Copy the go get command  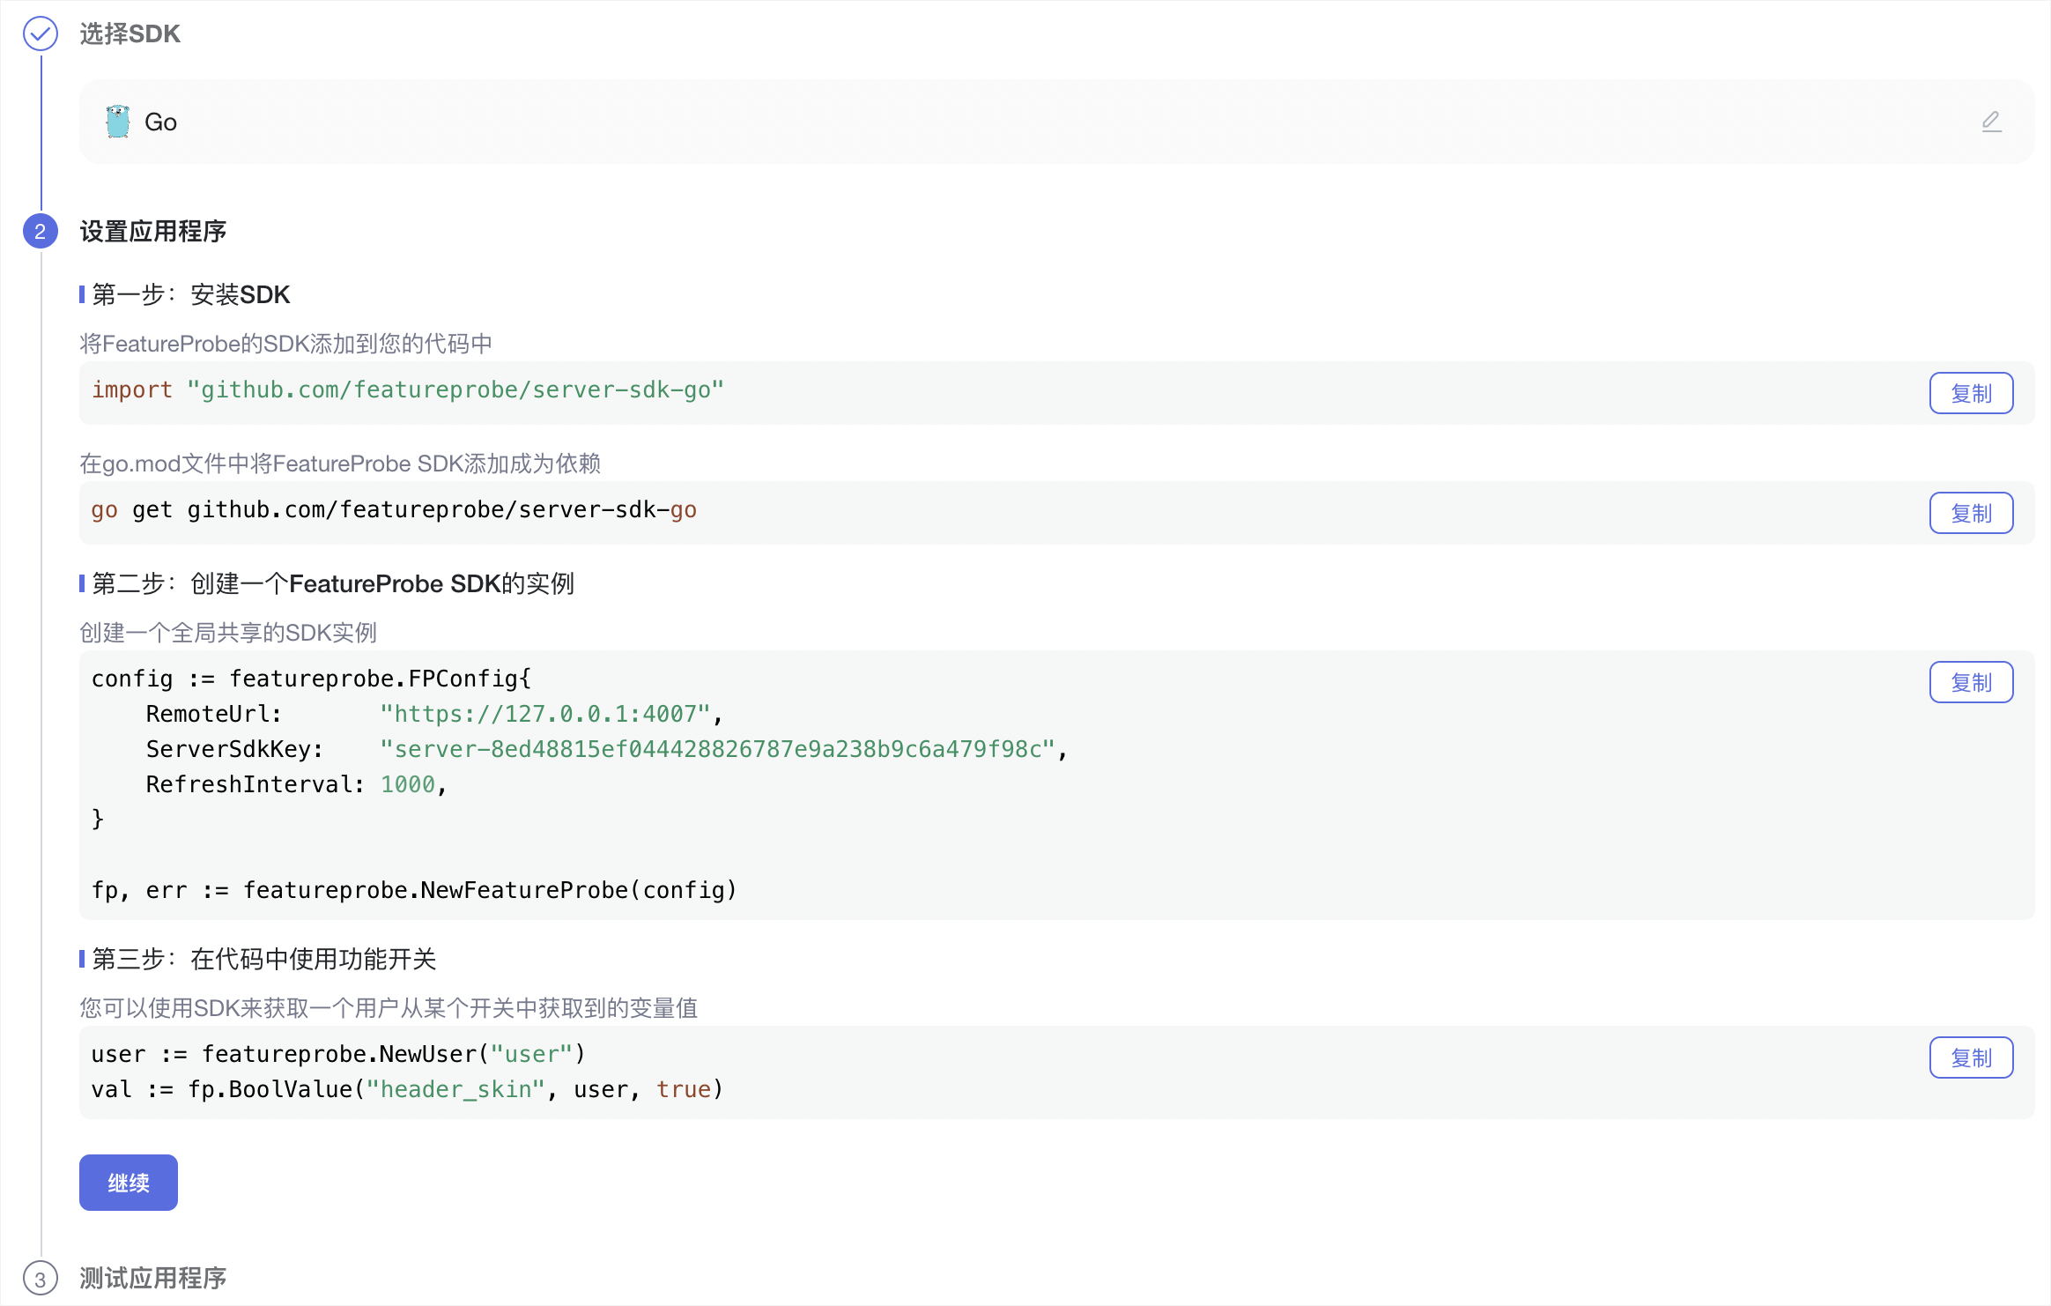[1971, 514]
